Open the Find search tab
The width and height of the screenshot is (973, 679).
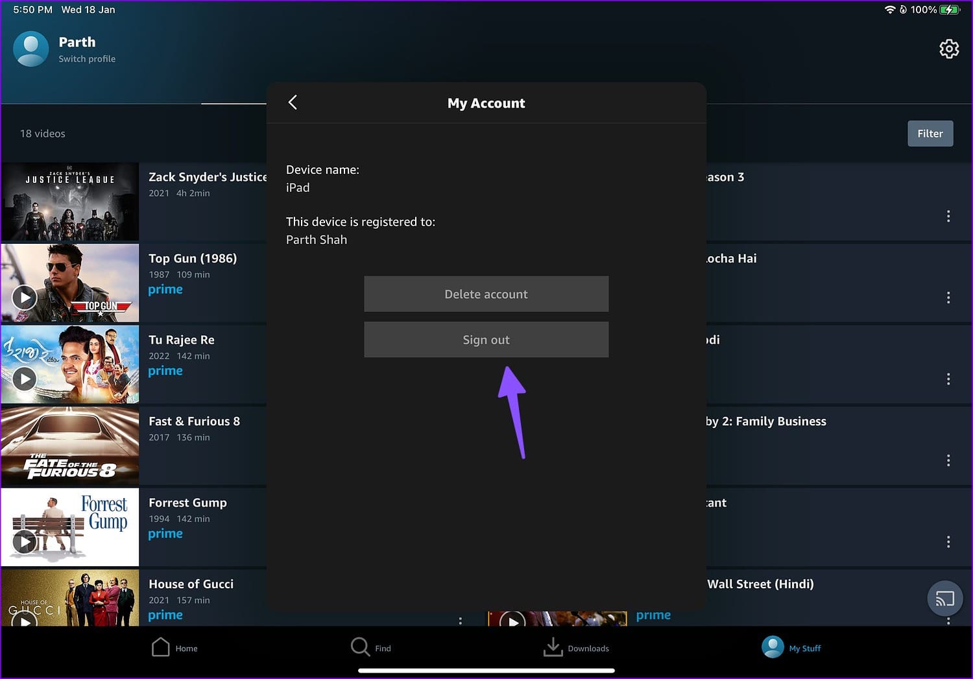[371, 647]
